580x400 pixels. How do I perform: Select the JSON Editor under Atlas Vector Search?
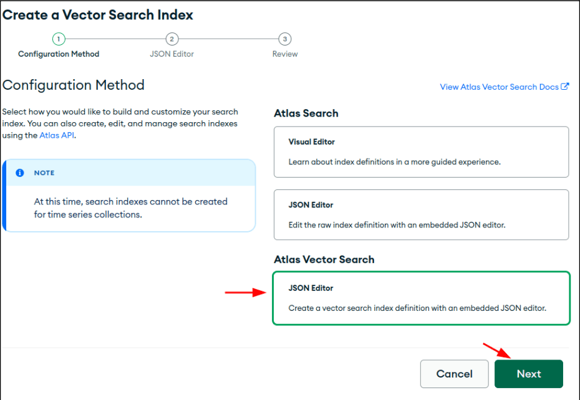click(421, 298)
